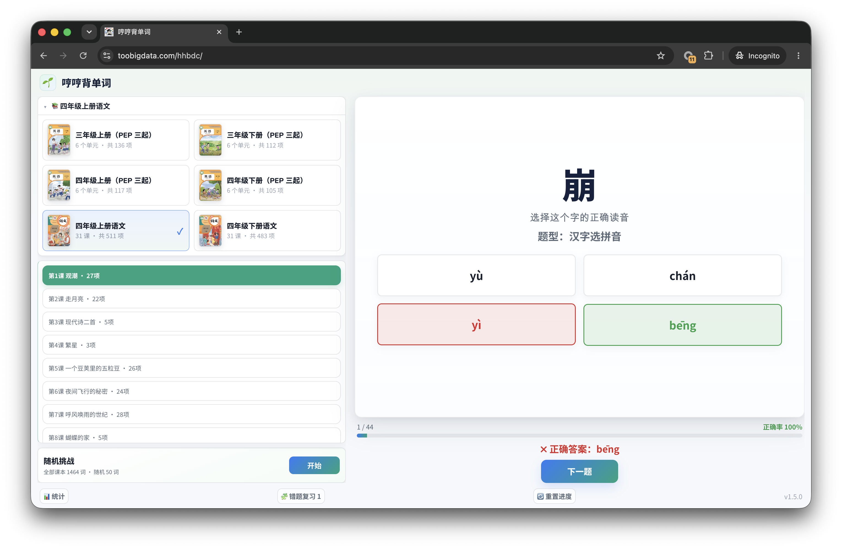The width and height of the screenshot is (842, 549).
Task: Select lesson 第2课 走月亮
Action: [x=191, y=298]
